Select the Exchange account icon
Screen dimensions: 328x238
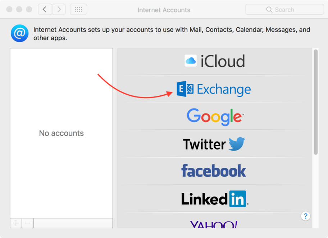click(x=185, y=89)
